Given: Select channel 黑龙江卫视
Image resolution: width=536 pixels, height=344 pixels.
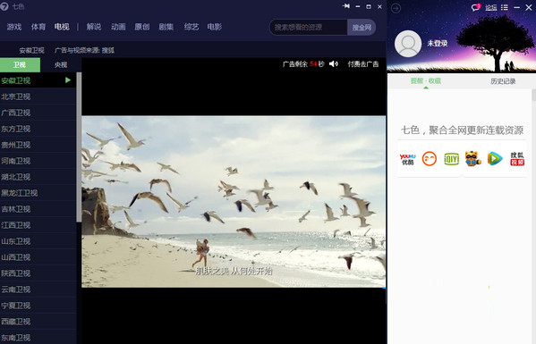Looking at the screenshot, I should [x=38, y=193].
